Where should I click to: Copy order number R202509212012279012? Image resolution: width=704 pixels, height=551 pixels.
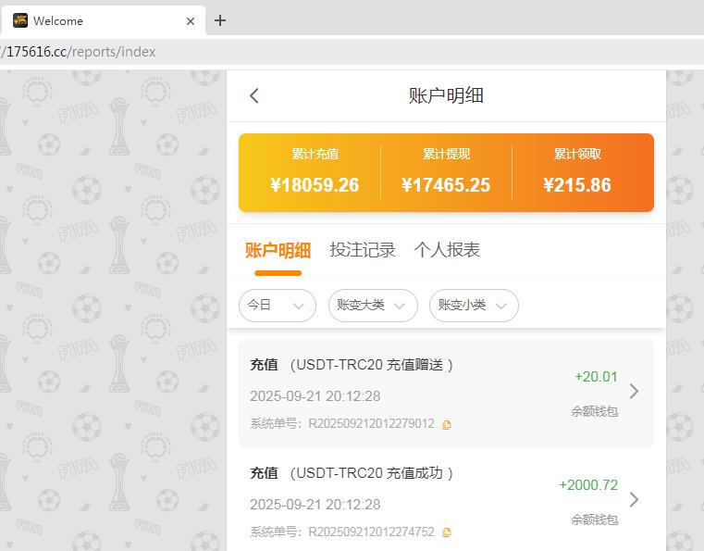pyautogui.click(x=446, y=425)
